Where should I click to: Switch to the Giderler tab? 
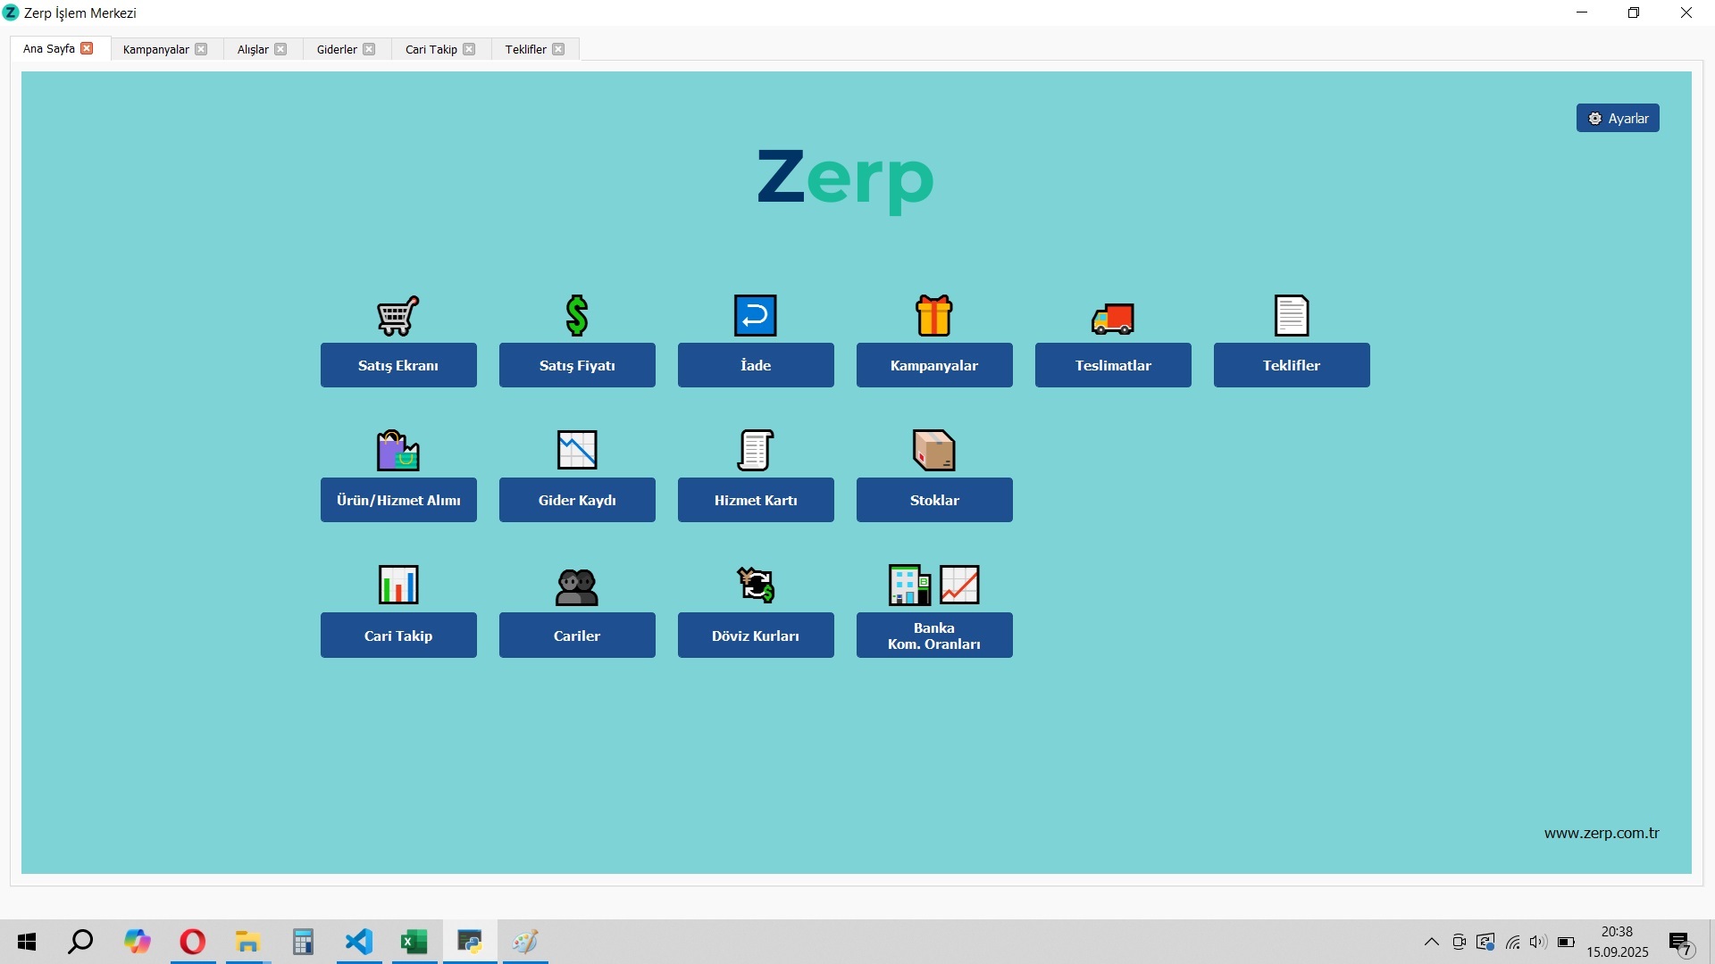coord(336,49)
